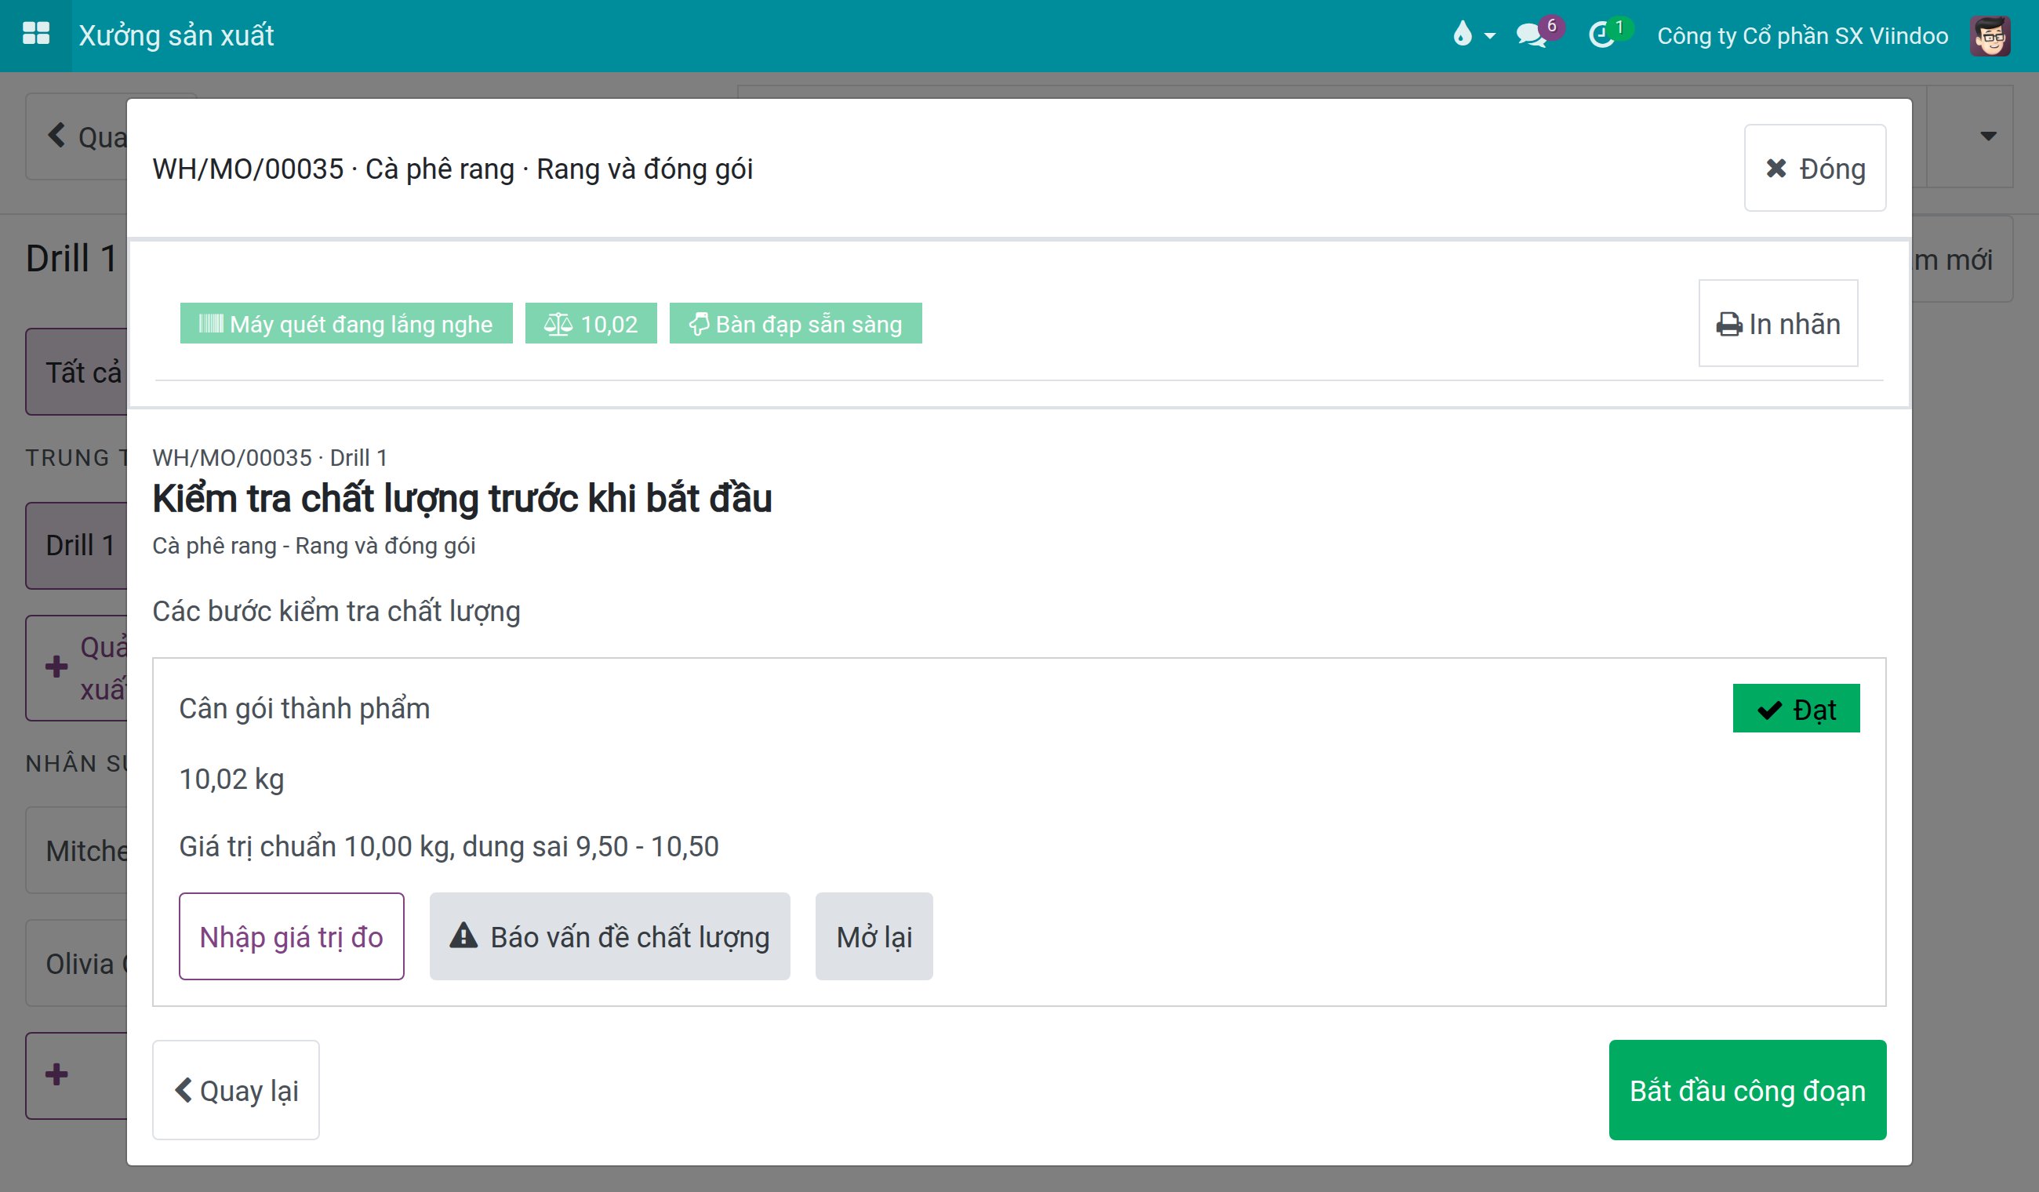Viewport: 2039px width, 1192px height.
Task: Click the Mở lại reopen button
Action: tap(874, 936)
